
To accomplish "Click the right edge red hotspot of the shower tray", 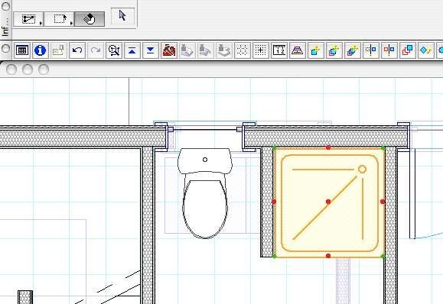I will point(383,202).
